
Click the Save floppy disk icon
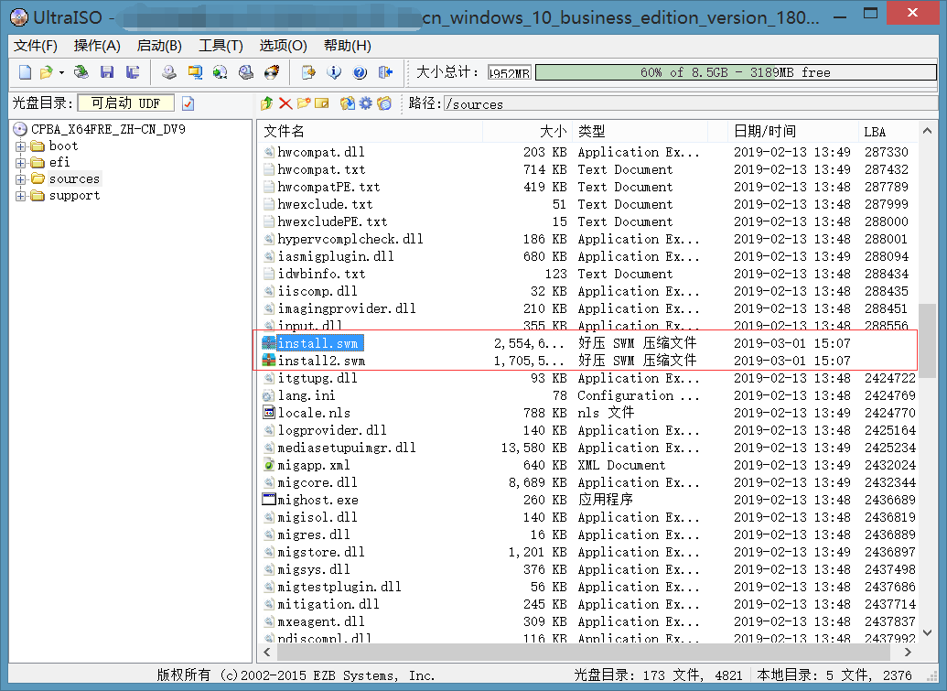107,72
